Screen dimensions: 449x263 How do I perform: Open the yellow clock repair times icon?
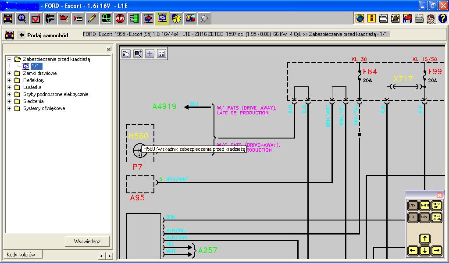point(176,18)
